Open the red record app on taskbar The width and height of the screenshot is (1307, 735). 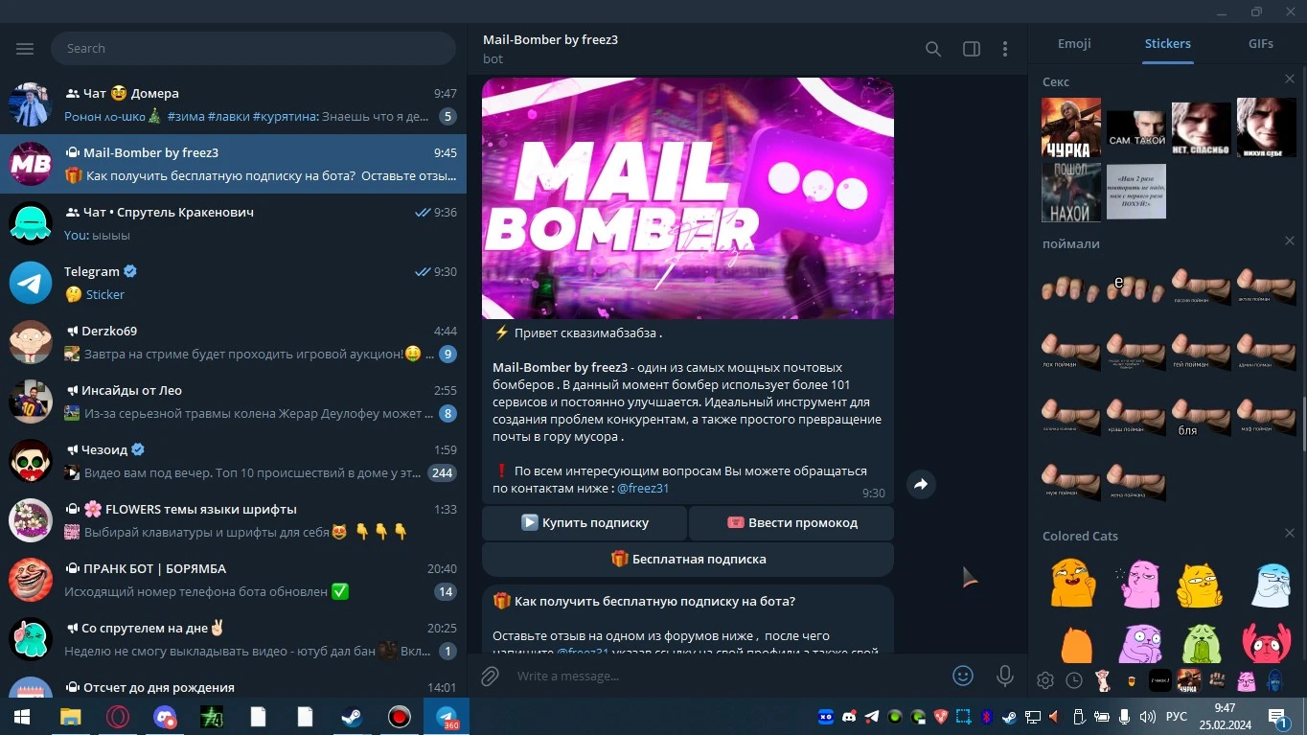point(399,717)
